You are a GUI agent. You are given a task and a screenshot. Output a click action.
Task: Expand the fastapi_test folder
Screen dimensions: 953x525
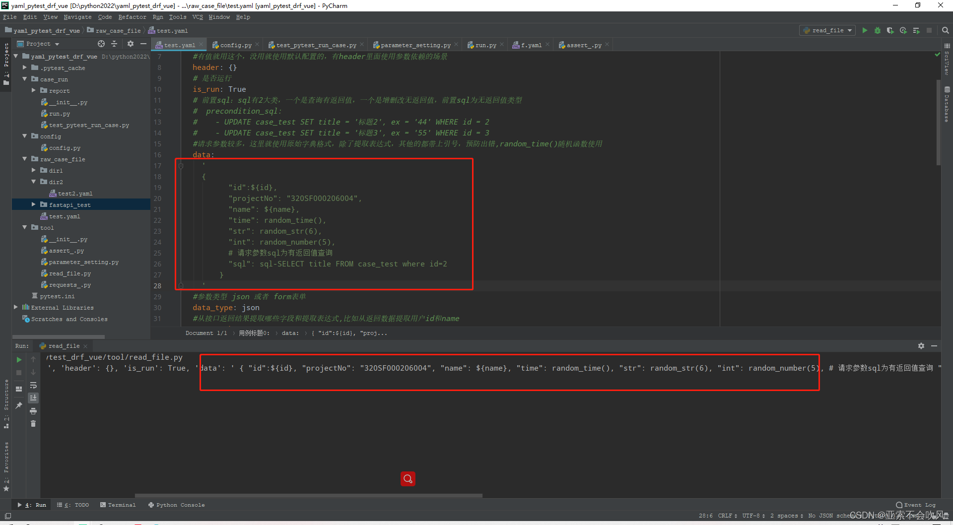[33, 204]
